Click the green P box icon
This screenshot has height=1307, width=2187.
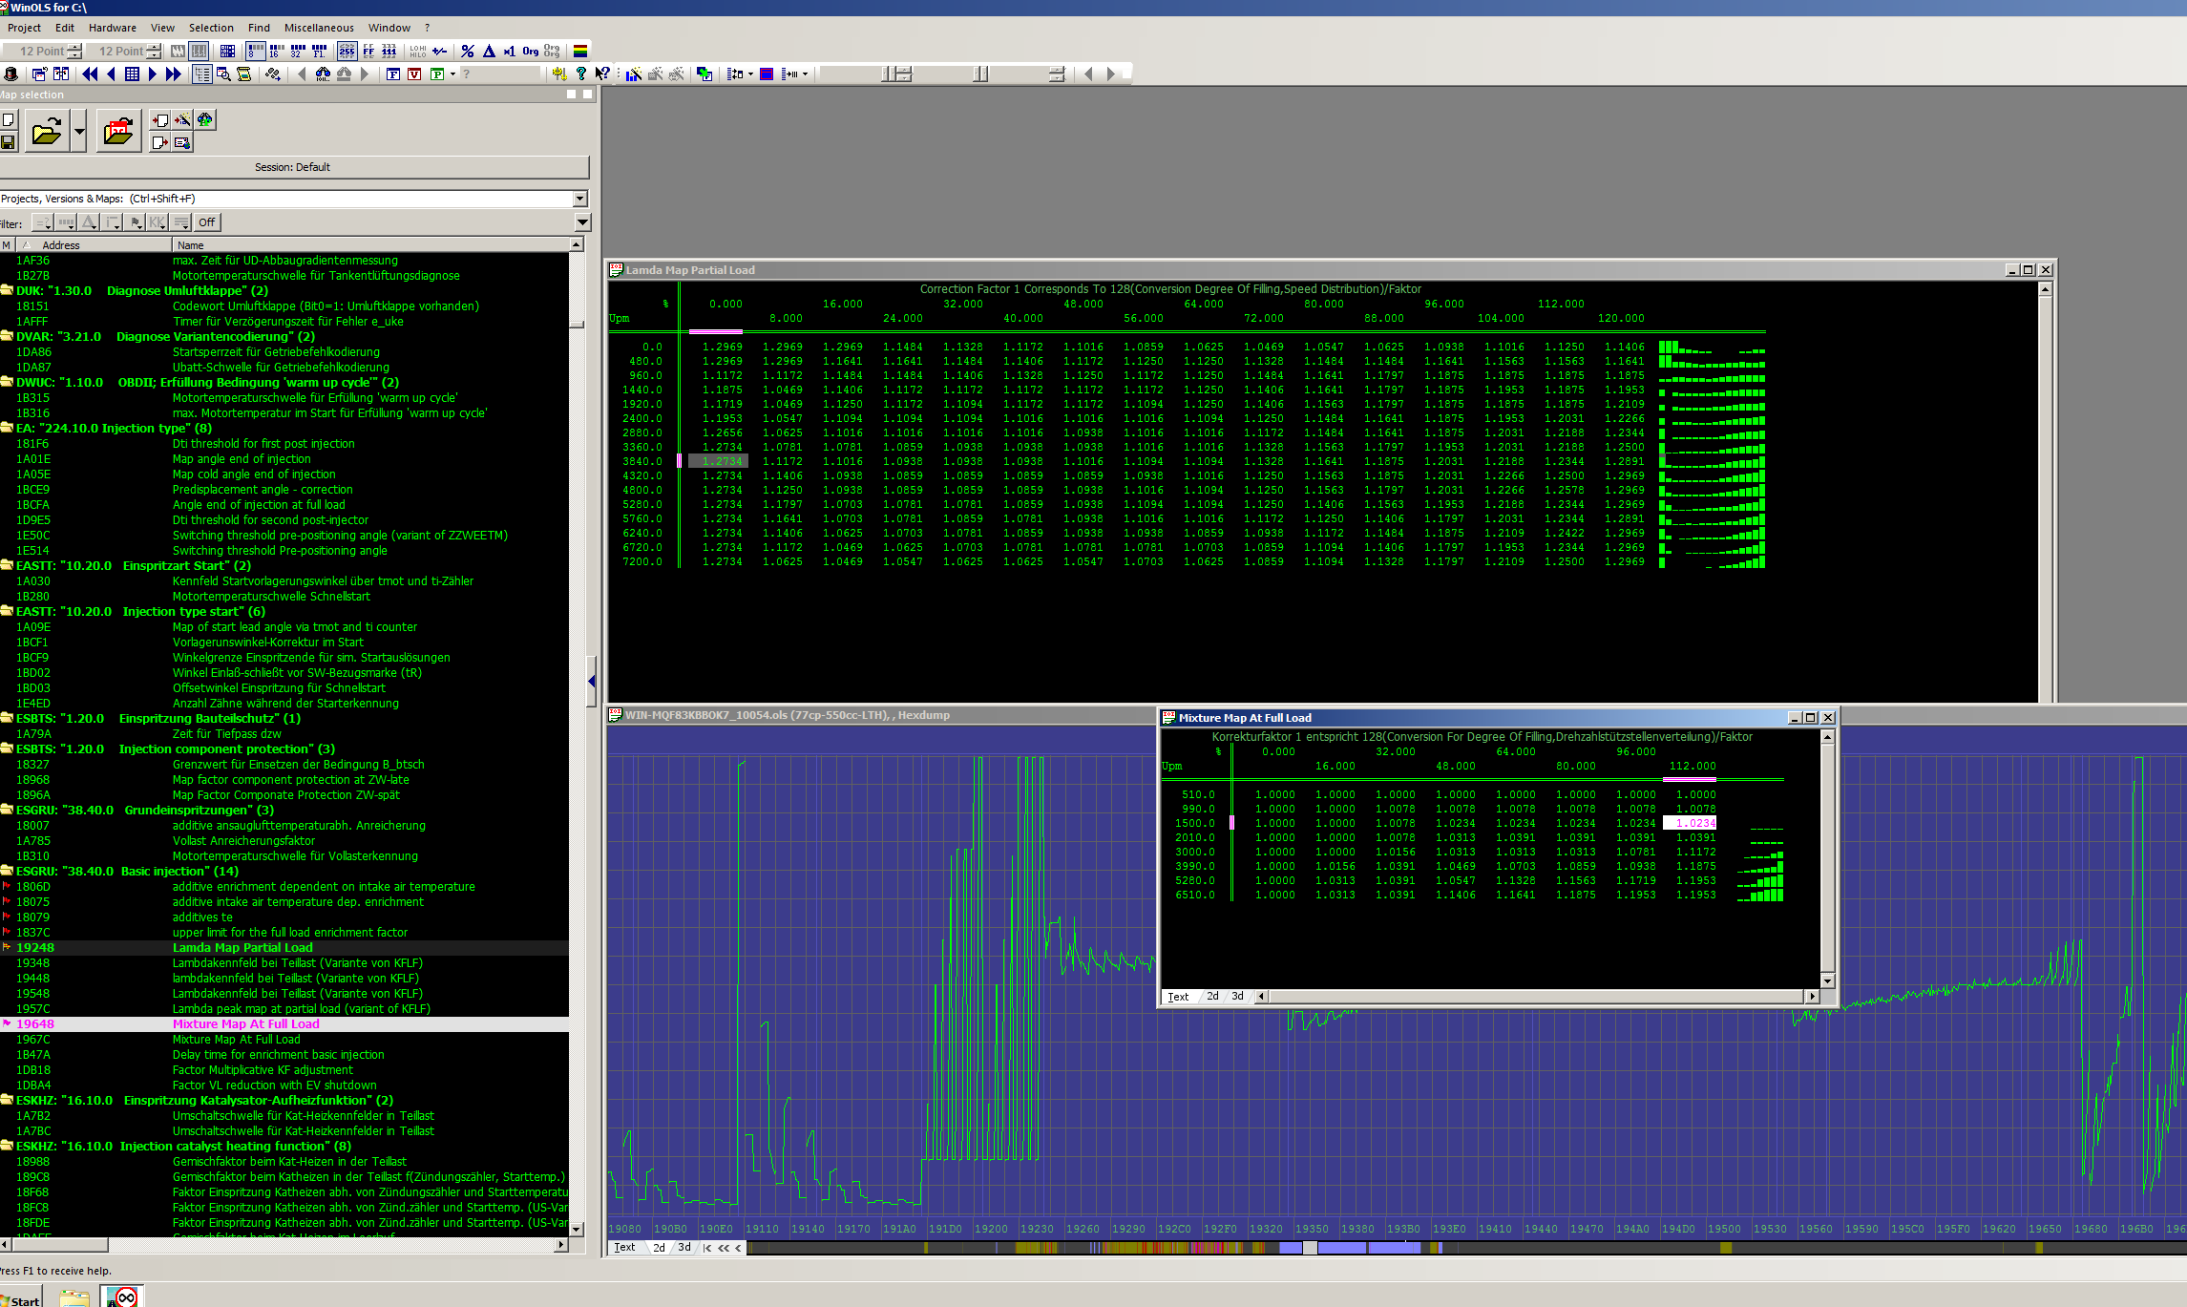coord(437,74)
